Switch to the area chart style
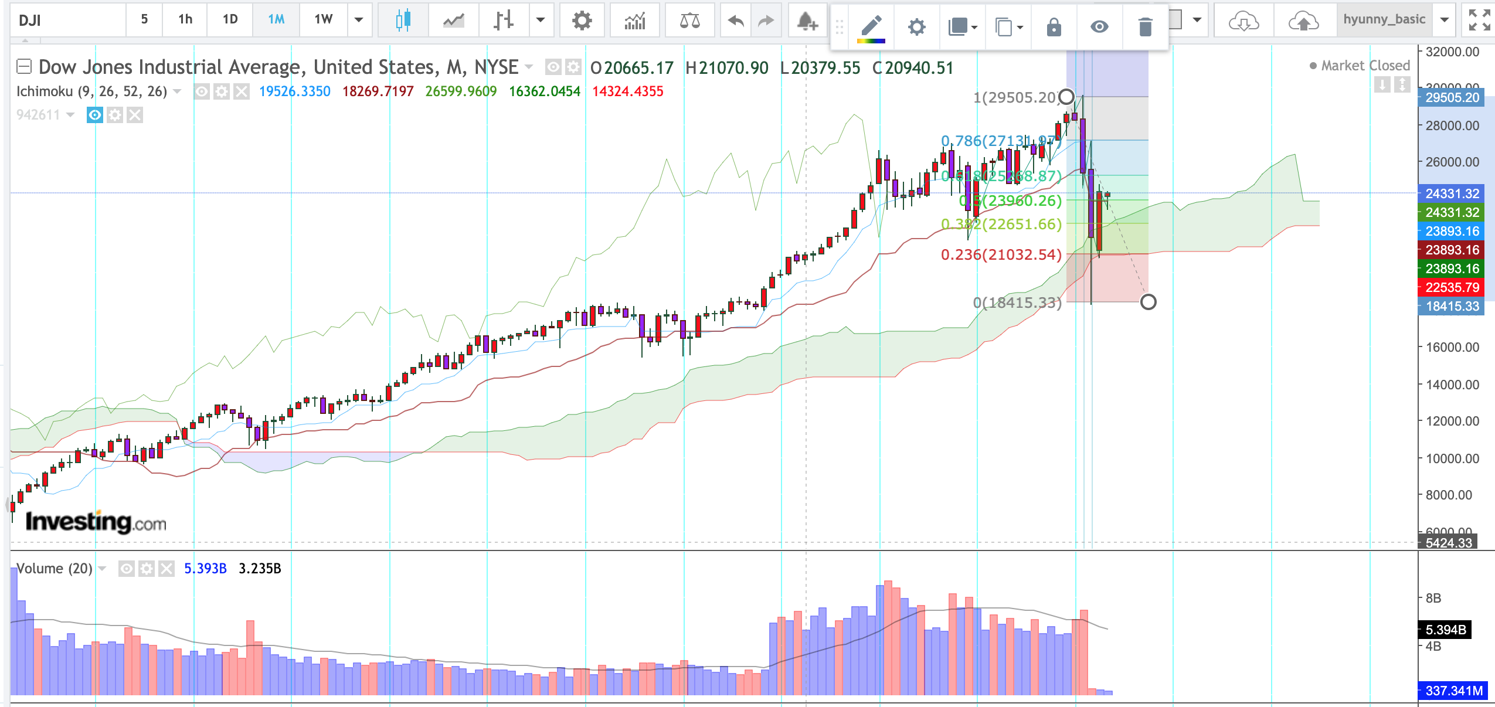 coord(453,21)
